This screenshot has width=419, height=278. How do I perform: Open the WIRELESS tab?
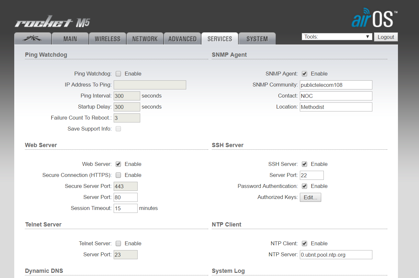pos(108,39)
